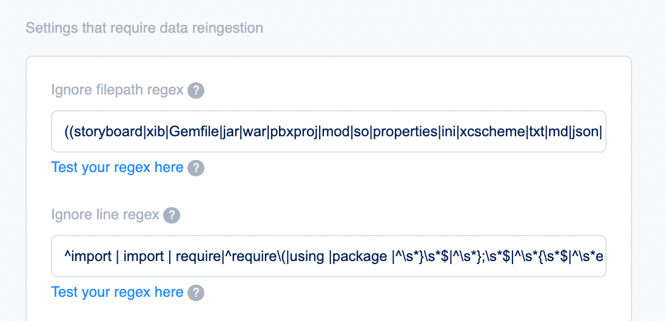Place cursor on '^import' in line regex
The image size is (666, 321).
click(88, 257)
